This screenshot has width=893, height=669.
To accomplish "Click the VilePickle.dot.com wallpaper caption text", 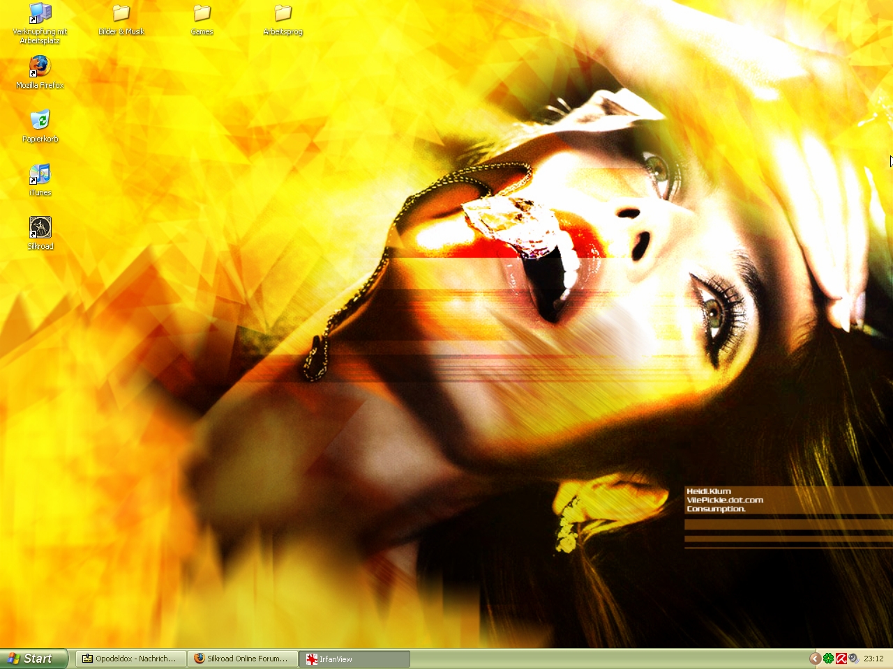I will point(724,500).
